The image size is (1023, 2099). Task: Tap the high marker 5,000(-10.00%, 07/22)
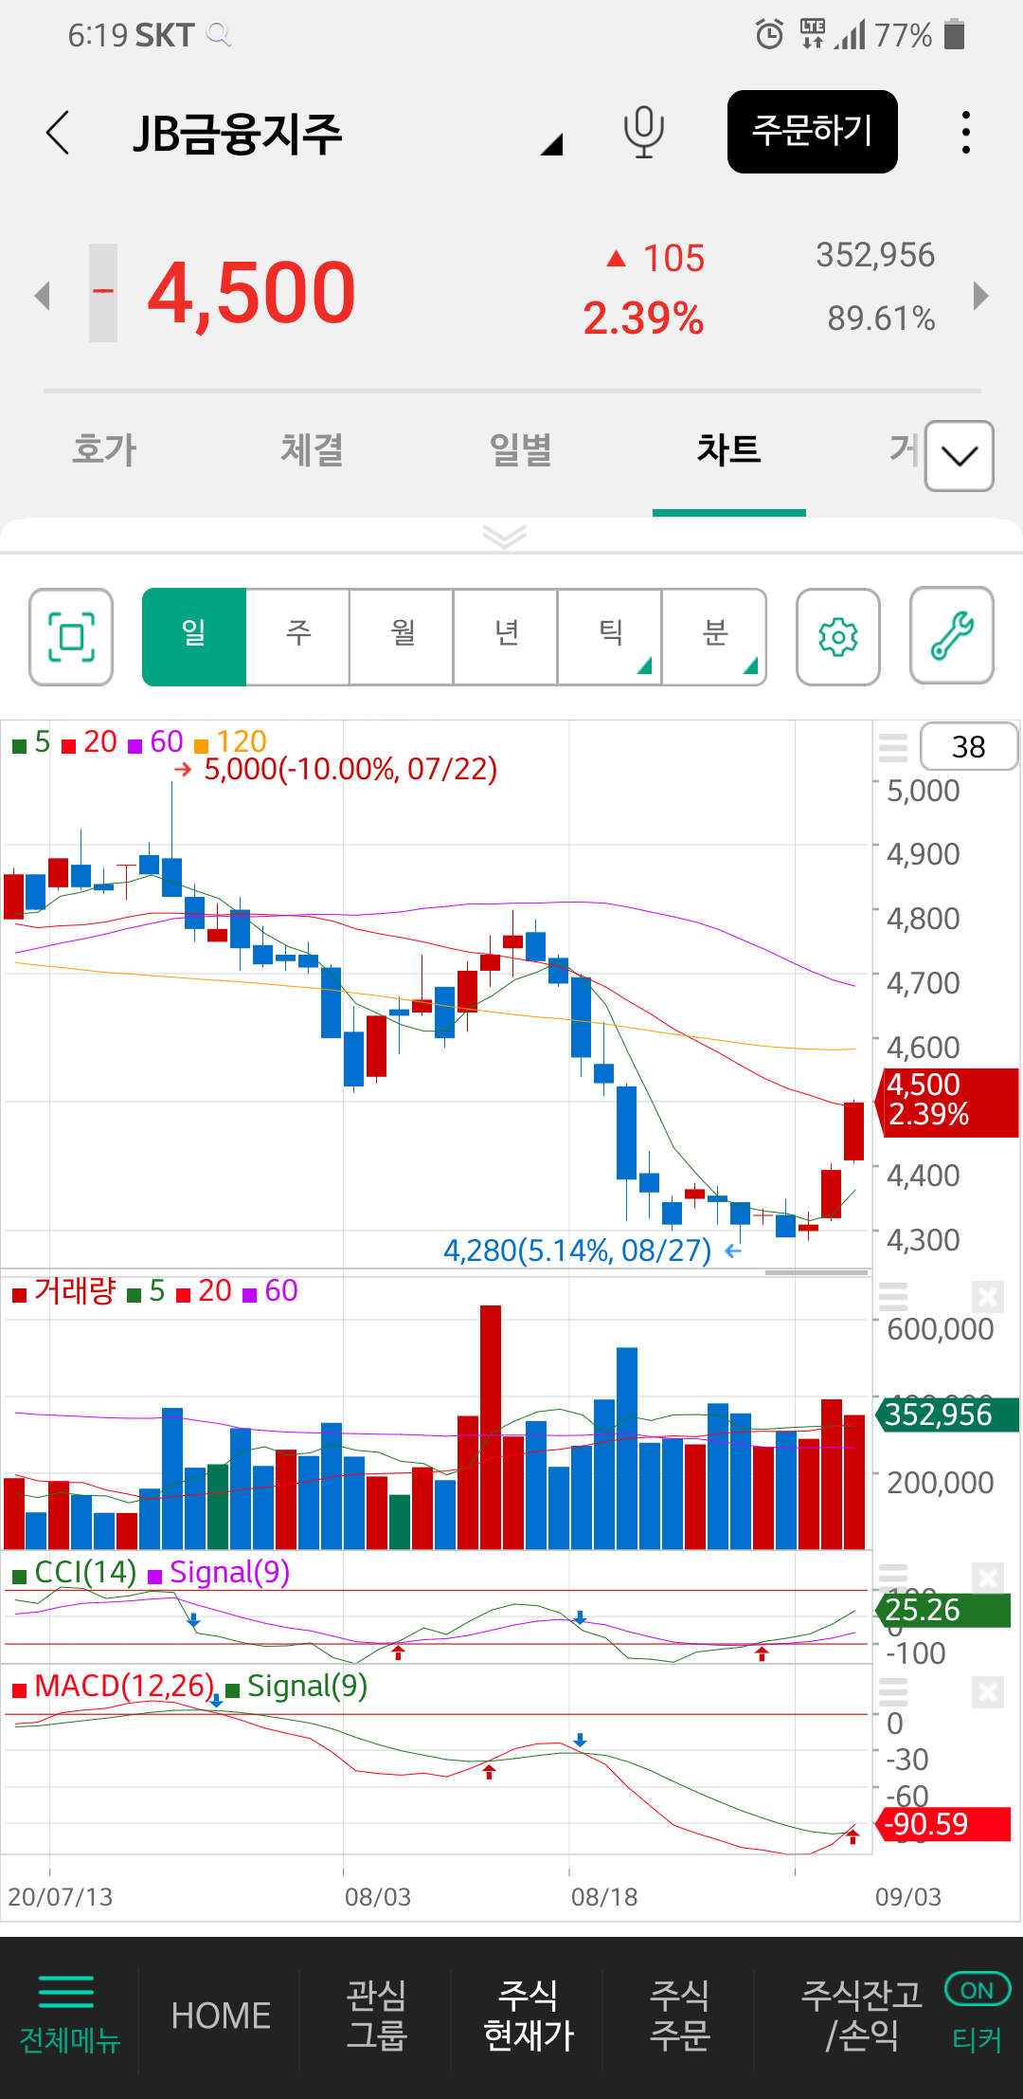coord(350,769)
